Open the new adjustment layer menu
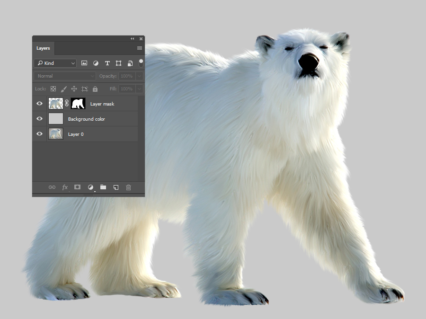The image size is (426, 319). point(90,187)
